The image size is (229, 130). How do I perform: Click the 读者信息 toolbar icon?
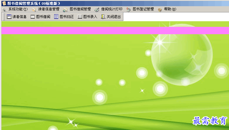click(9, 17)
